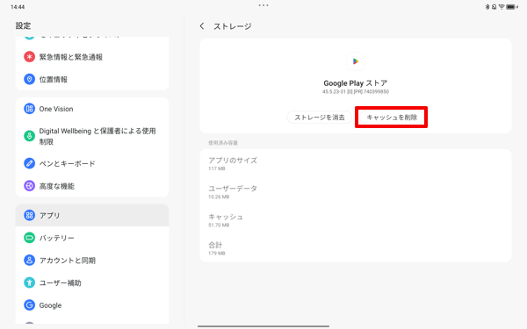Click the ストレージ page title
The image size is (527, 329).
coord(233,26)
